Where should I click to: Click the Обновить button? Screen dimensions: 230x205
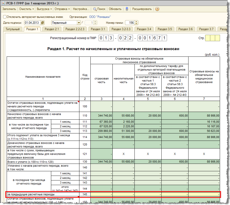pos(115,9)
